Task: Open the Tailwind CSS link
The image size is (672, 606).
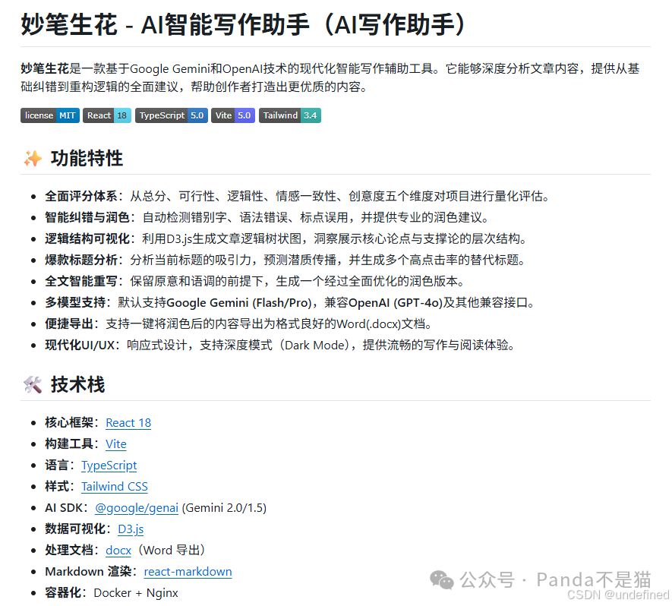Action: [x=115, y=487]
